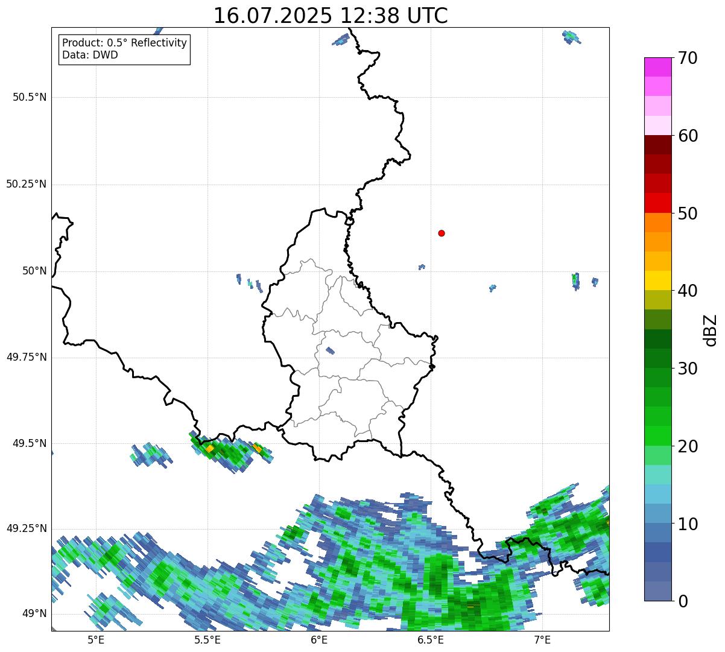Click the title "16.07.2025 12:38 UTC"
The image size is (725, 652).
click(331, 16)
